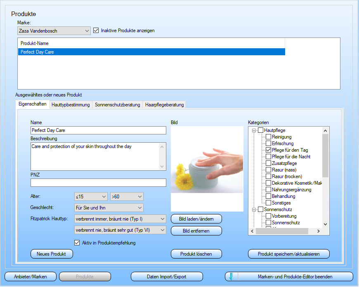Uncheck Aktiv in Produktempfehlung

pyautogui.click(x=77, y=243)
